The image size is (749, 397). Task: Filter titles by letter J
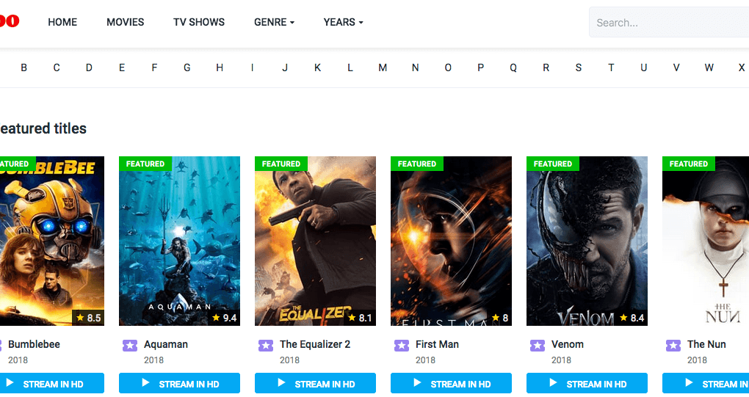click(285, 68)
